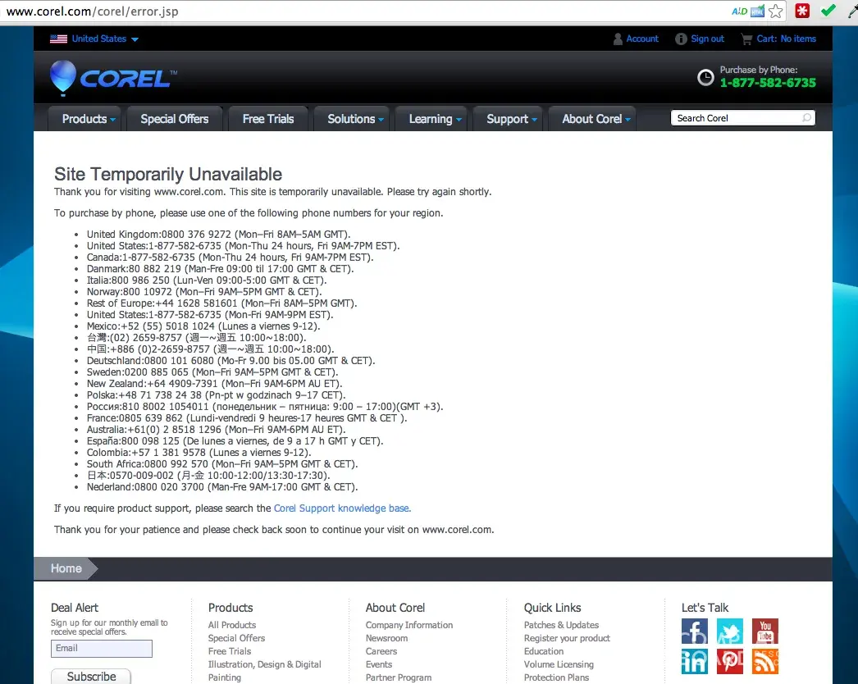858x684 pixels.
Task: Open the RSS feed icon
Action: point(765,662)
